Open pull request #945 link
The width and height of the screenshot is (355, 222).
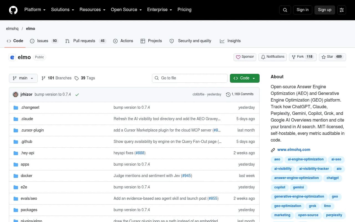click(x=187, y=176)
